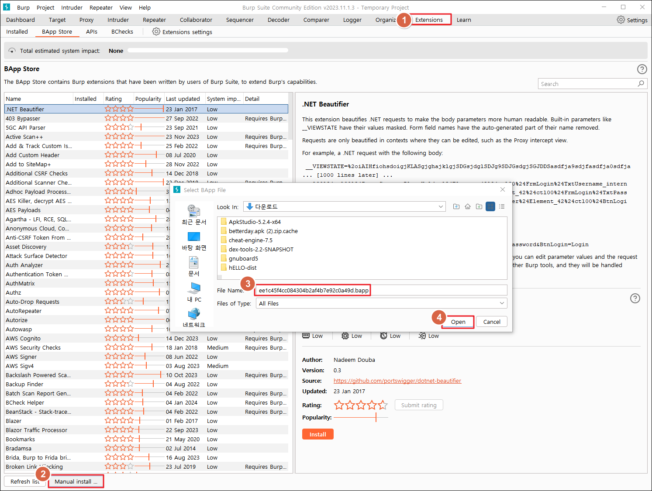Select the BCheck Helper row
Screen dimensions: 652x491
point(146,402)
